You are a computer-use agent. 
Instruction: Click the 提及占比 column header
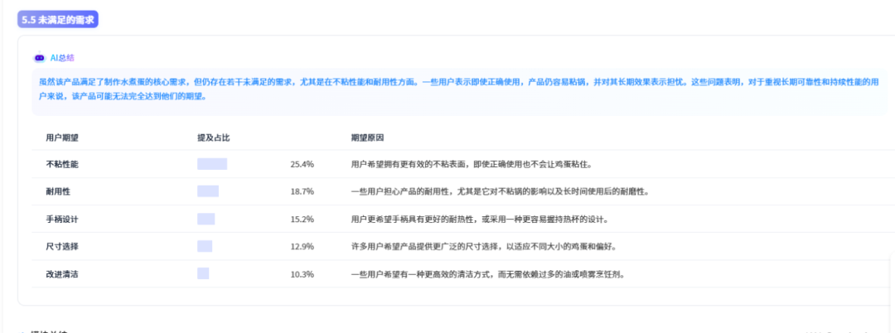click(213, 137)
